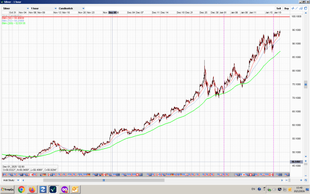Click the volume icon in the system tray
This screenshot has width=310, height=194.
click(274, 190)
